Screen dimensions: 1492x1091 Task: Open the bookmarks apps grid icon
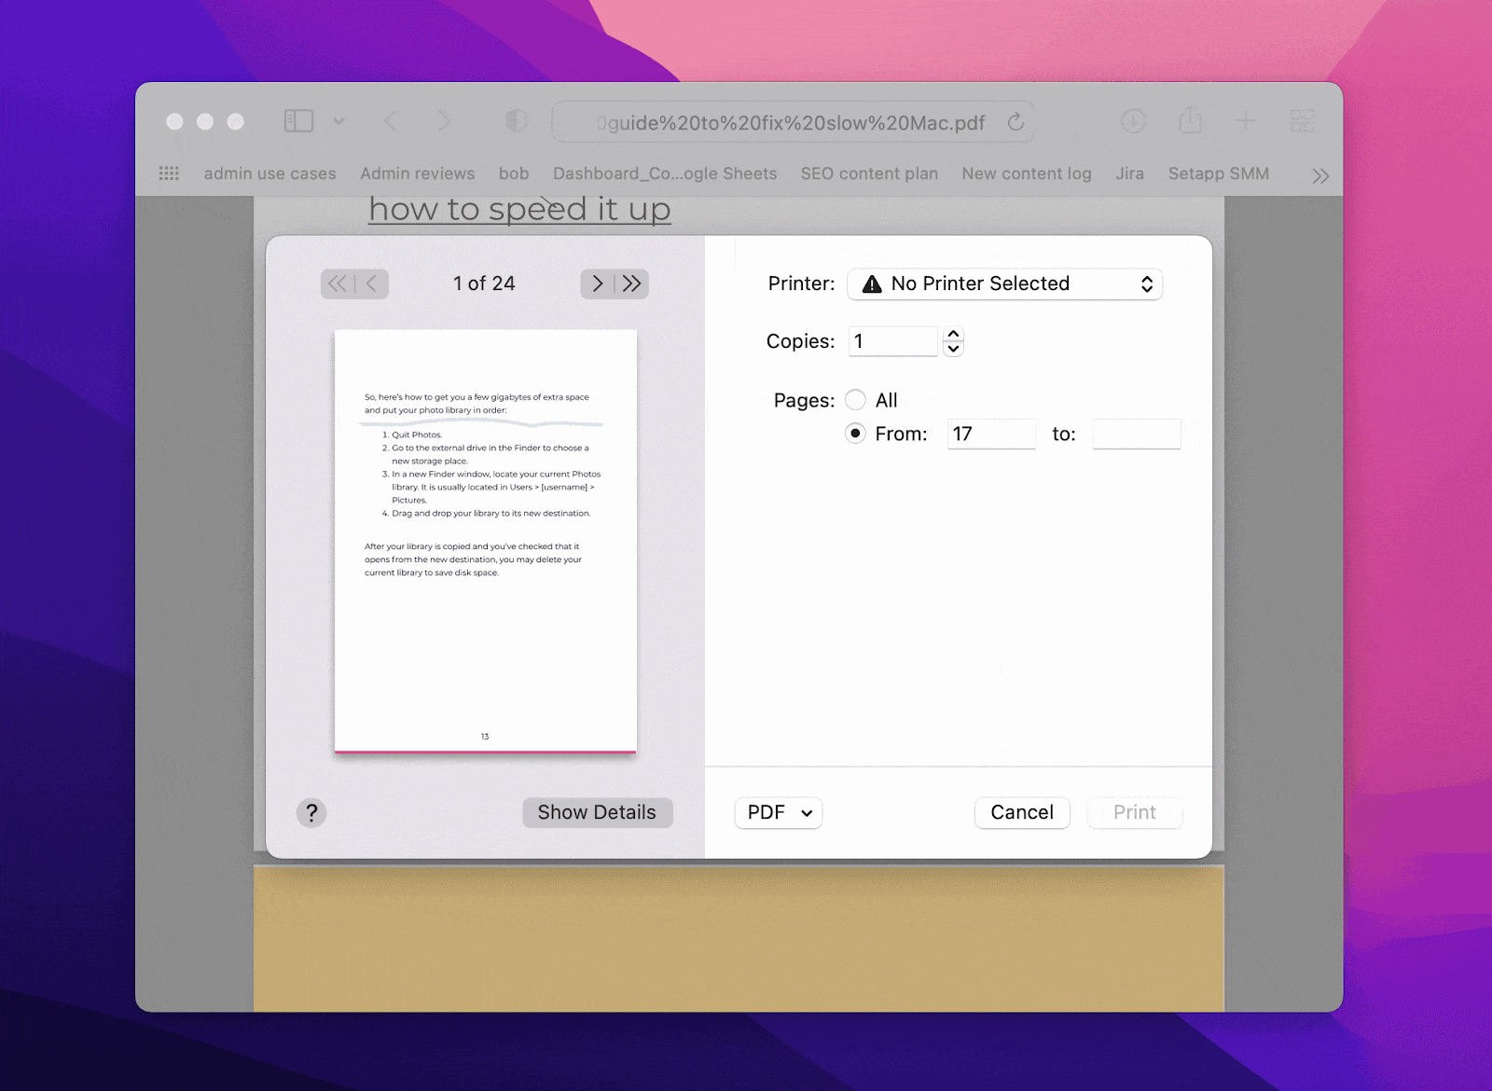pyautogui.click(x=169, y=173)
